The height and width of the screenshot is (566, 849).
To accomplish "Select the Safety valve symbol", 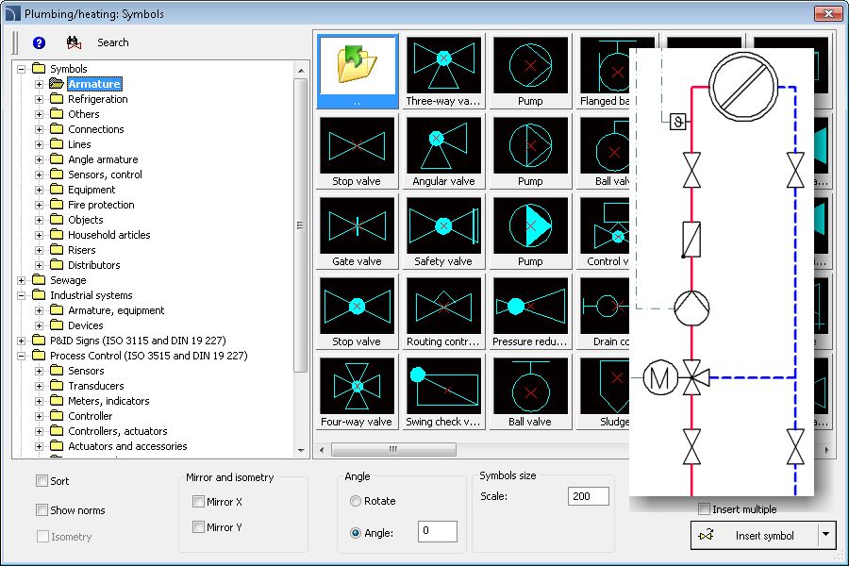I will coord(443,232).
